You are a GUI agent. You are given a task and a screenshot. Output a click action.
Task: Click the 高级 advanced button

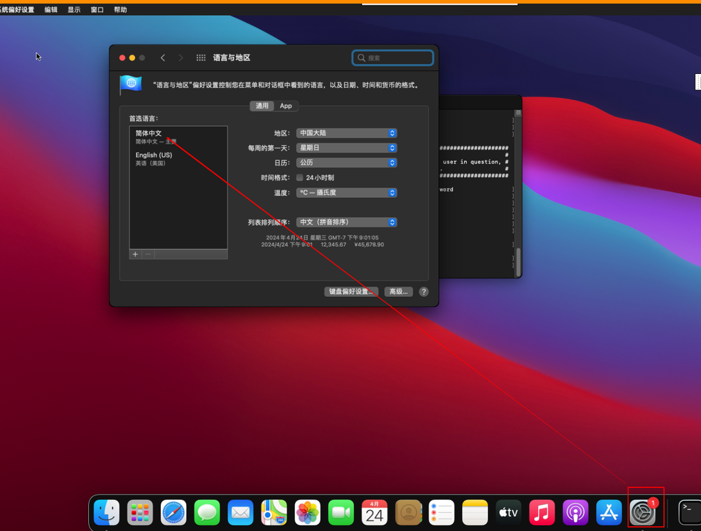pyautogui.click(x=398, y=292)
